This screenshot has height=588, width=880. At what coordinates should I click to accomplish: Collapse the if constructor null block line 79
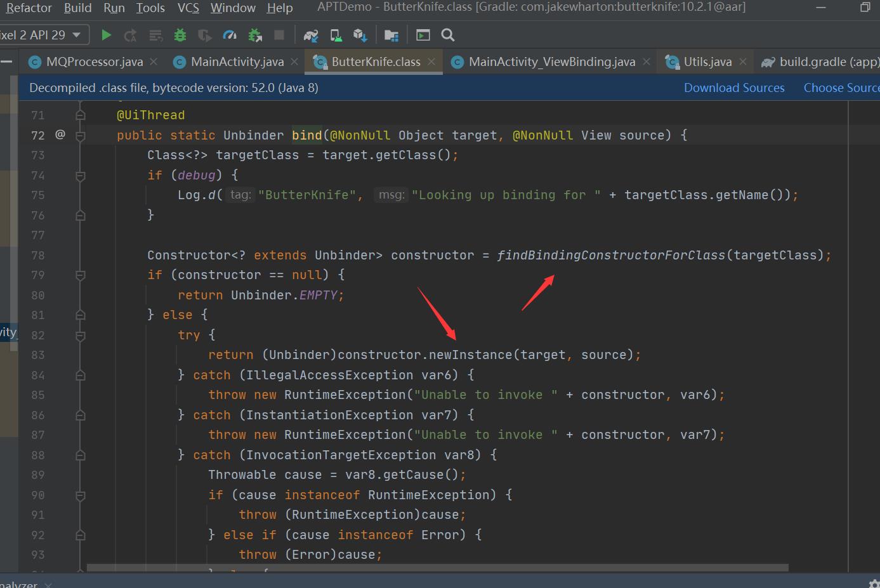tap(81, 275)
